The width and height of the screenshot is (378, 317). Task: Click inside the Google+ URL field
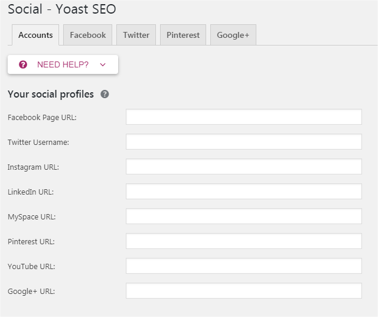pyautogui.click(x=244, y=291)
